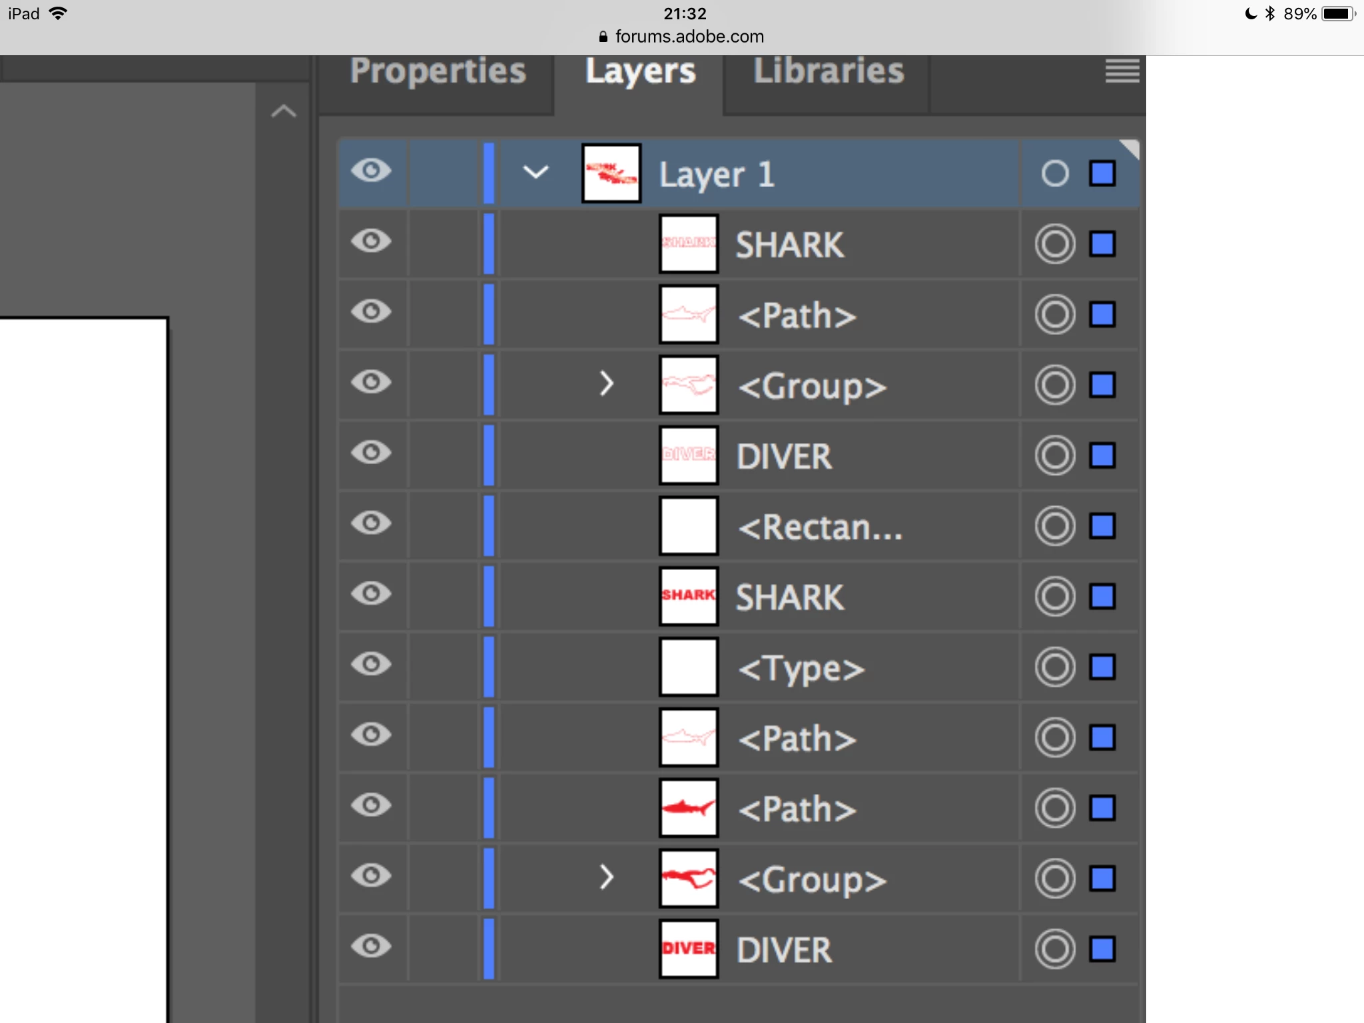Click the blue selection indicator for Layer 1
Image resolution: width=1364 pixels, height=1023 pixels.
[x=1102, y=174]
